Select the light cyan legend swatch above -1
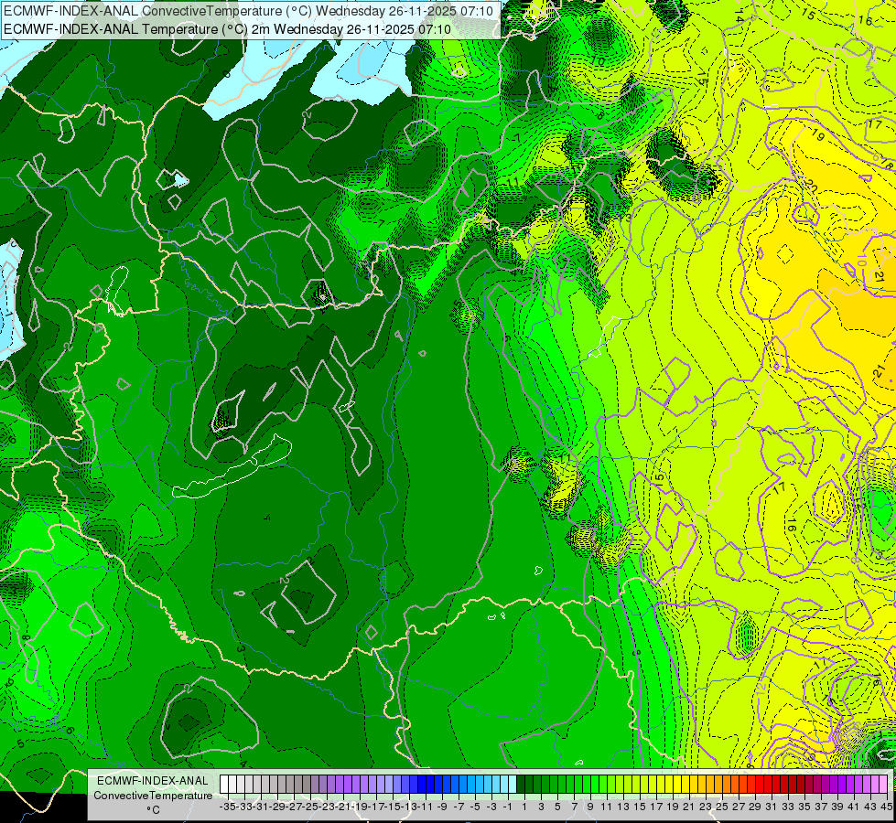This screenshot has width=896, height=823. tap(513, 785)
